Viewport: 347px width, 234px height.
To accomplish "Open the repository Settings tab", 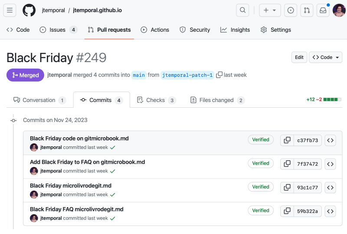I will pyautogui.click(x=276, y=30).
